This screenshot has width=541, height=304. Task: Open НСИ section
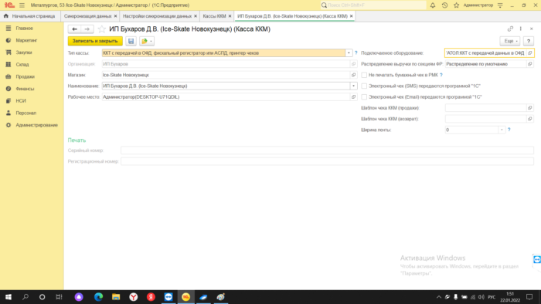coord(21,101)
